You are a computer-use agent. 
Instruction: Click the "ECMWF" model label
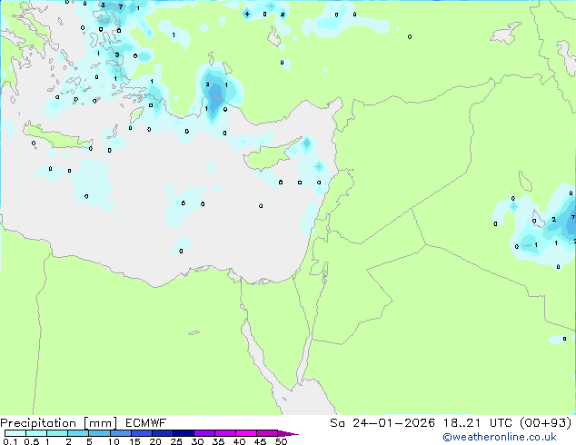coord(146,423)
